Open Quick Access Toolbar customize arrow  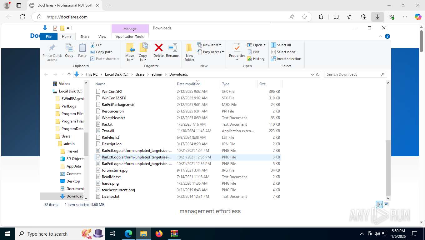pyautogui.click(x=68, y=28)
